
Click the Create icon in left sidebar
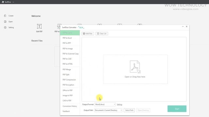click(5, 16)
